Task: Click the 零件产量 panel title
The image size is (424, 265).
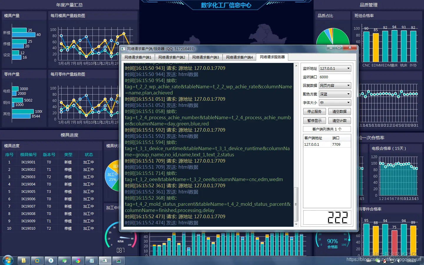Action: (12, 74)
